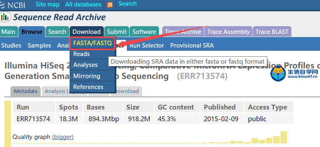Click the Search link in top bar
The image size is (320, 147).
(128, 4)
